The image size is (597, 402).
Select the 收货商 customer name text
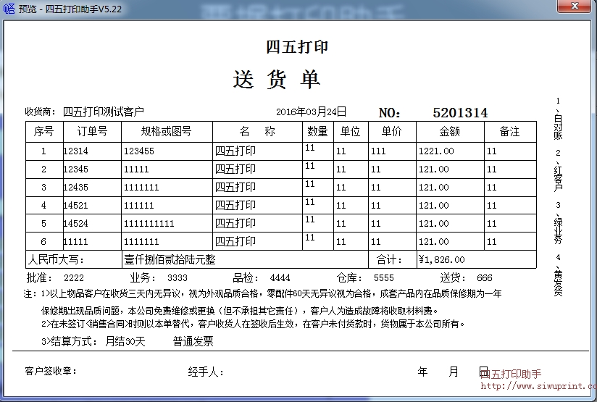[104, 112]
